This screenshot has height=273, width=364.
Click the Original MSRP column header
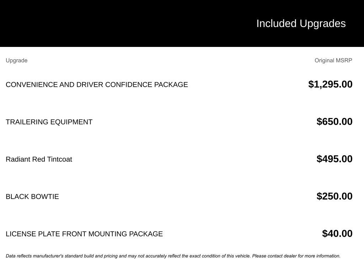pyautogui.click(x=333, y=60)
